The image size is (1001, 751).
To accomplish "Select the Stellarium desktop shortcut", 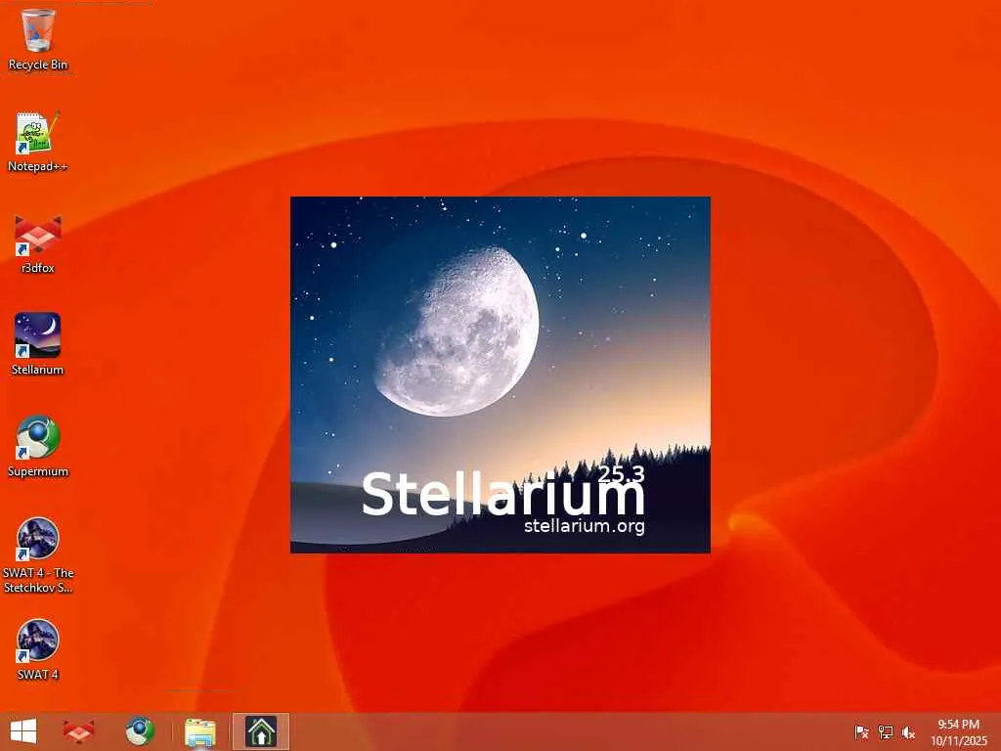I will coord(38,345).
